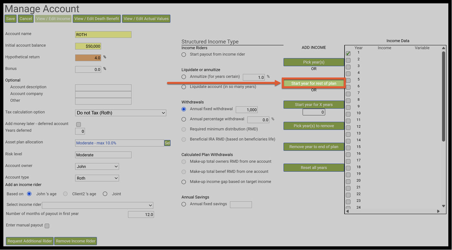Viewport: 452px width, 250px height.
Task: Click the Income Data scroll down arrow
Action: [444, 206]
